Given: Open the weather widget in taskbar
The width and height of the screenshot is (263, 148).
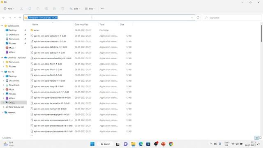Looking at the screenshot, I should pyautogui.click(x=9, y=144).
